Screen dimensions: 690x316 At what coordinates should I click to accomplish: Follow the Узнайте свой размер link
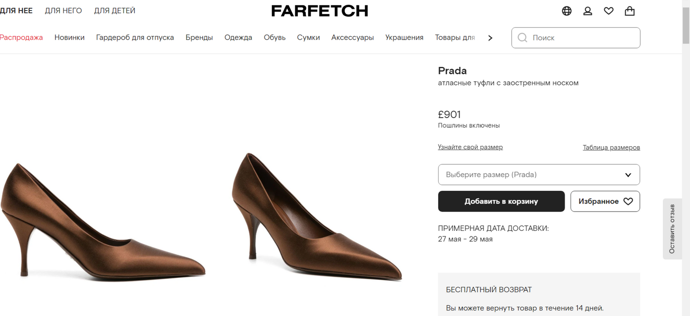pyautogui.click(x=470, y=147)
